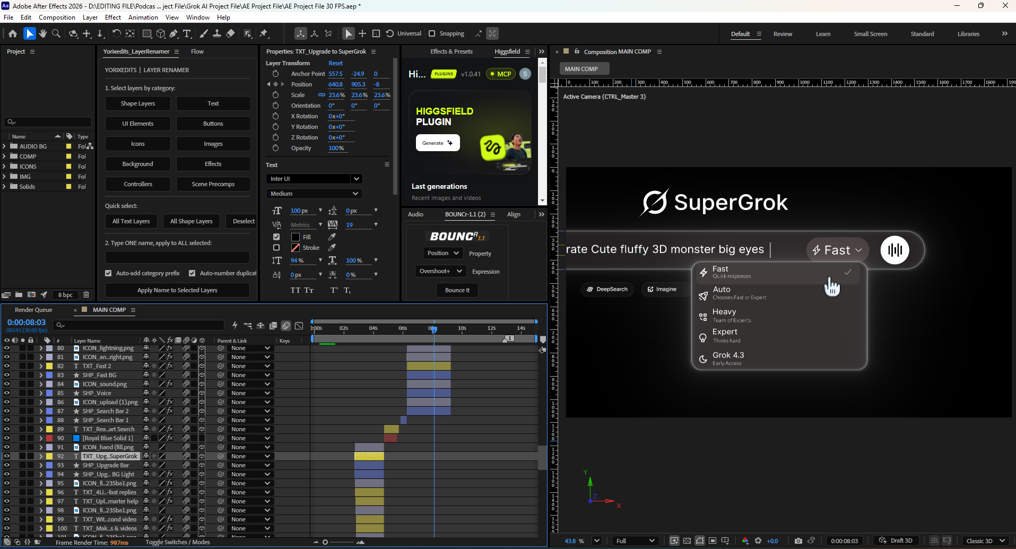Open the Animation menu
Screen dimensions: 1016x549
[143, 18]
